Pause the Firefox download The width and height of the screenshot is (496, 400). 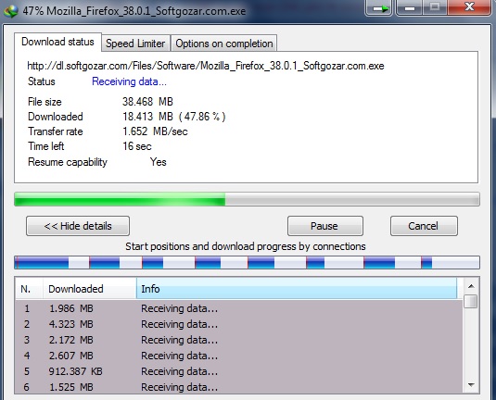point(324,226)
